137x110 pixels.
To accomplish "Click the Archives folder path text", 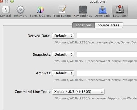I will [96, 80].
